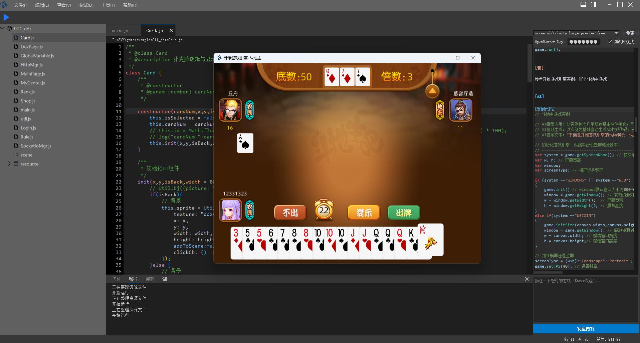Viewport: 640px width, 343px height.
Task: Click the 12331323 player avatar
Action: pyautogui.click(x=230, y=210)
